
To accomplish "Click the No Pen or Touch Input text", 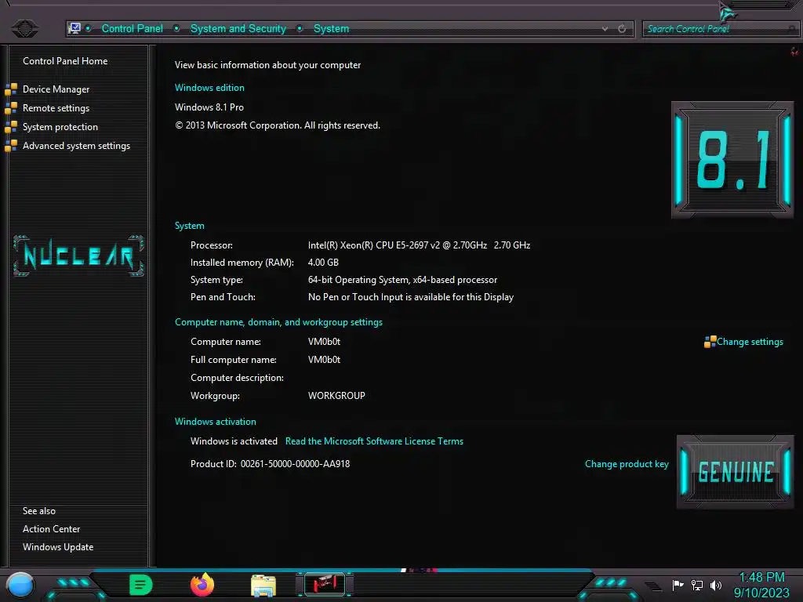I will click(411, 297).
